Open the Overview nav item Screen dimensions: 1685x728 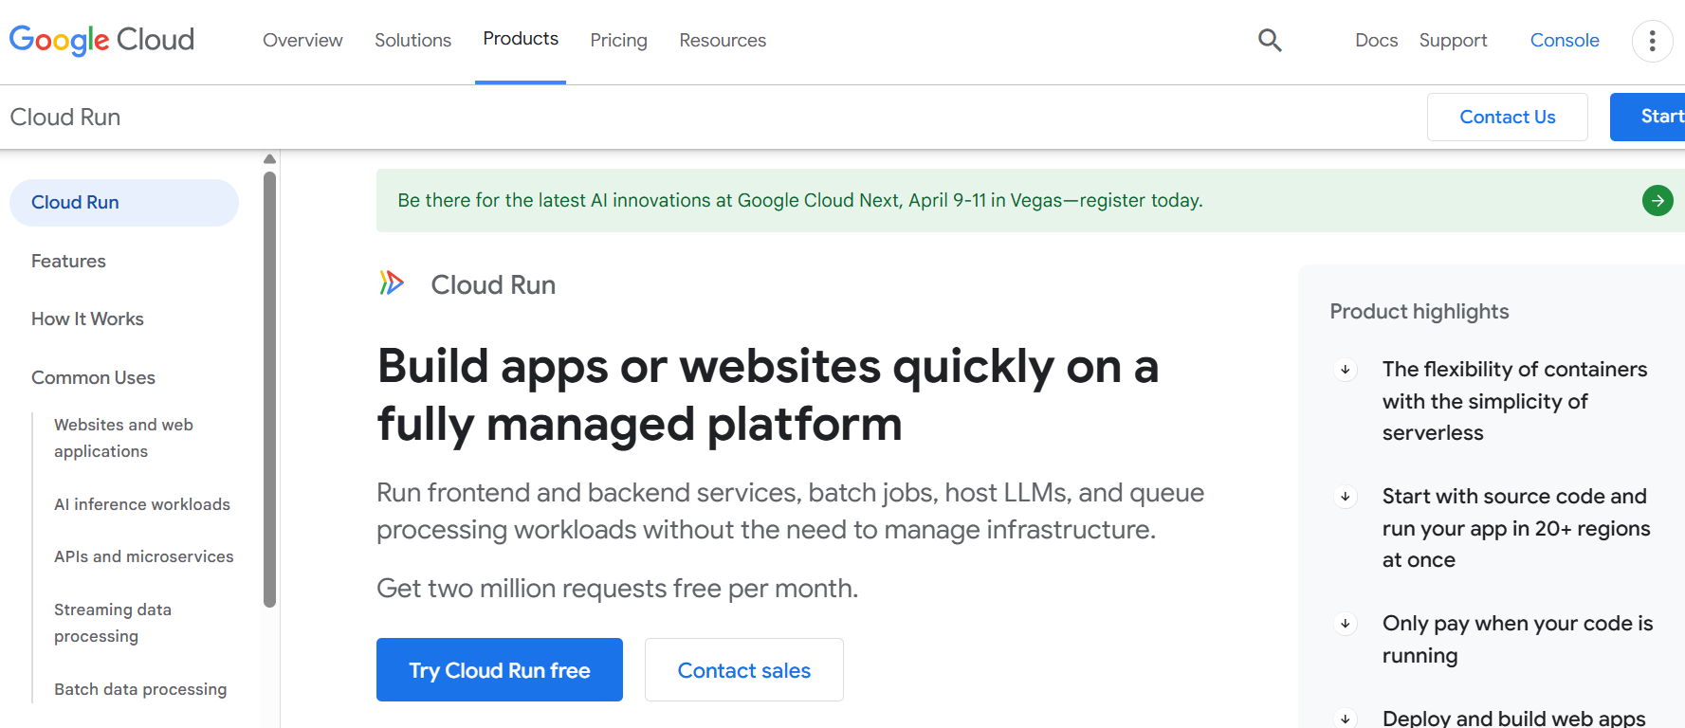tap(302, 40)
